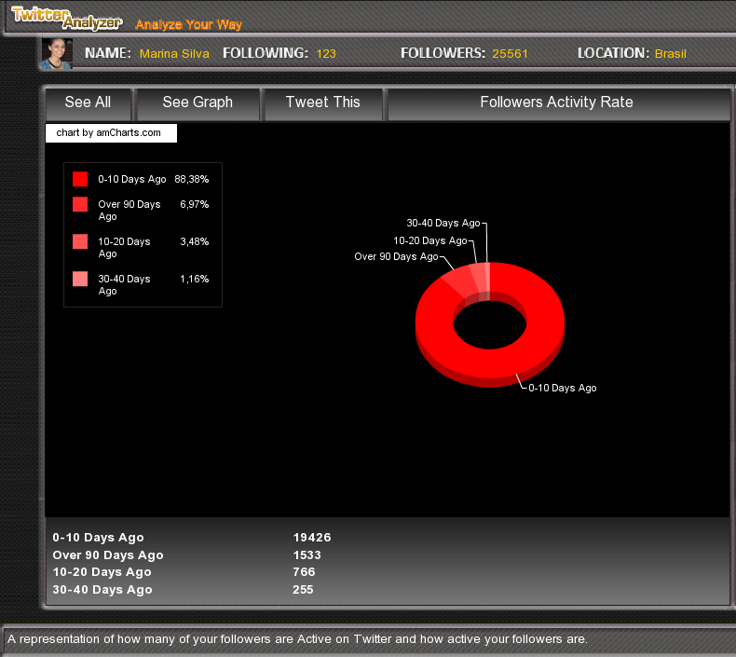Select the 10-20 Days Ago donut slice
736x657 pixels.
478,277
